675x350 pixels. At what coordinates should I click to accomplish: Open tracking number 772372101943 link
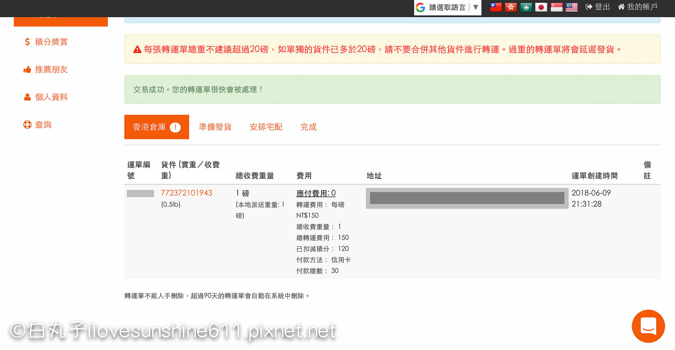point(187,193)
